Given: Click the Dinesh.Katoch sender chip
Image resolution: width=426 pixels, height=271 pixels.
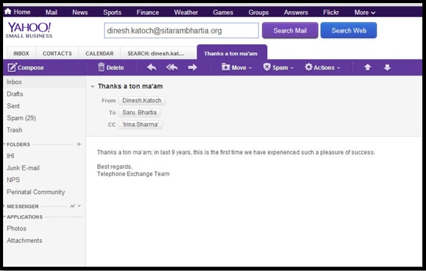Looking at the screenshot, I should click(x=142, y=100).
